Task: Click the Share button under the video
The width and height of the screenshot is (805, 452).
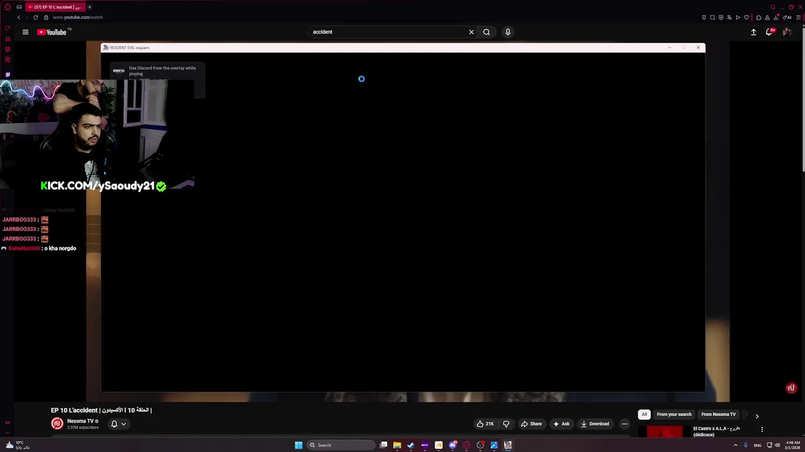Action: (x=531, y=424)
